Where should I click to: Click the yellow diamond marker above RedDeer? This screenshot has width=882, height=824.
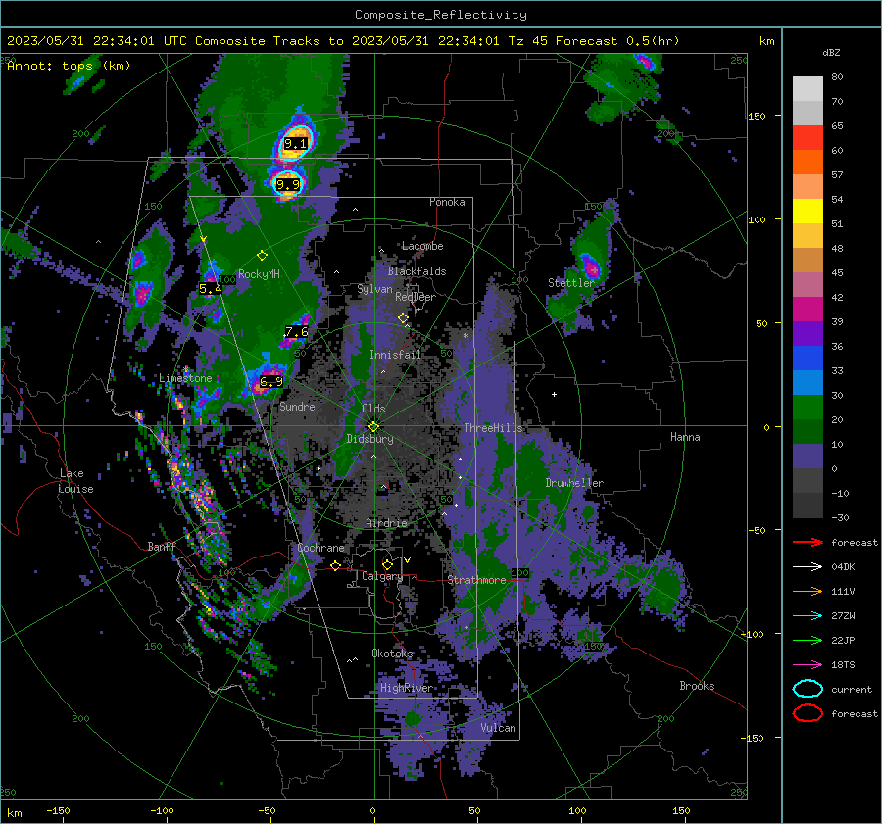tap(403, 318)
